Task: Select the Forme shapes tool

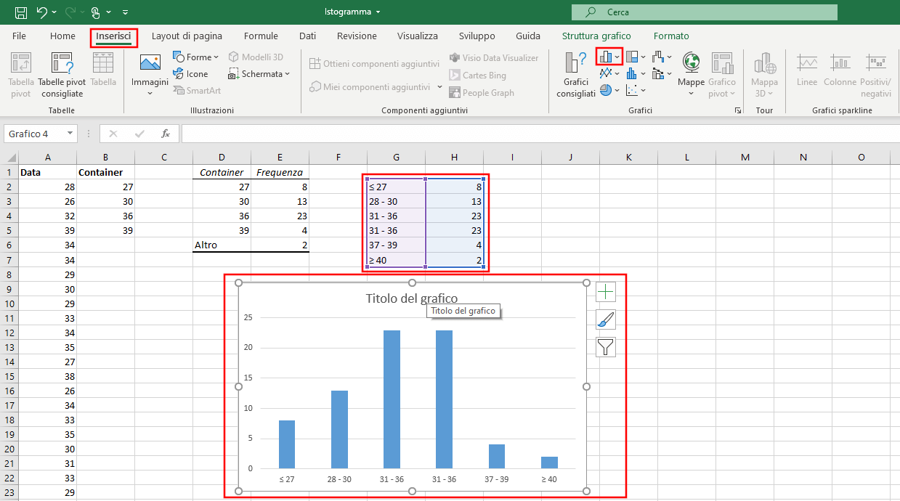Action: [x=195, y=57]
